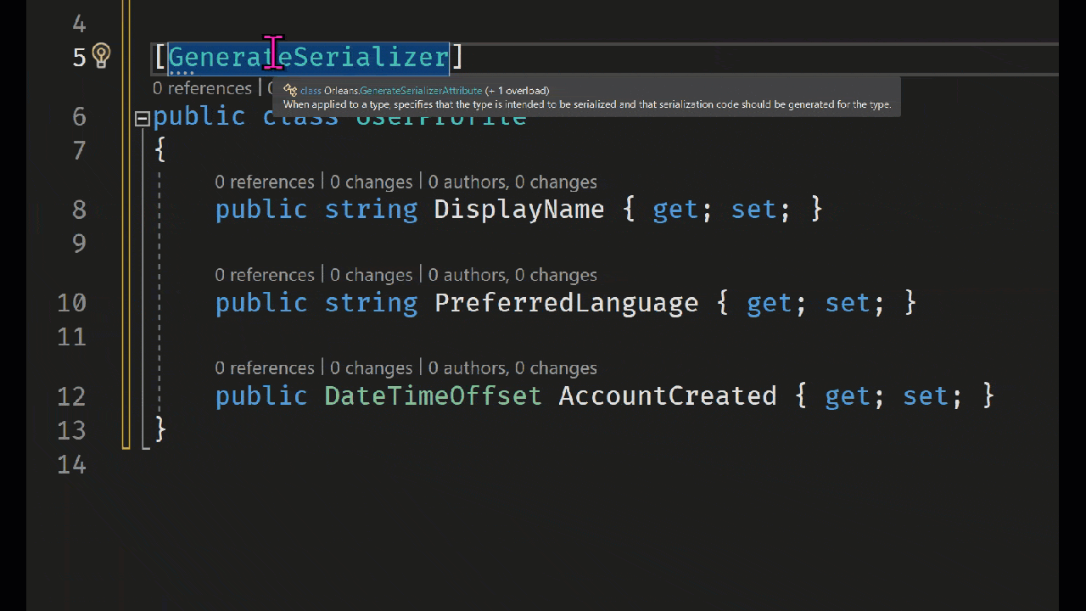Click the PreferredLanguage property name

pyautogui.click(x=567, y=303)
